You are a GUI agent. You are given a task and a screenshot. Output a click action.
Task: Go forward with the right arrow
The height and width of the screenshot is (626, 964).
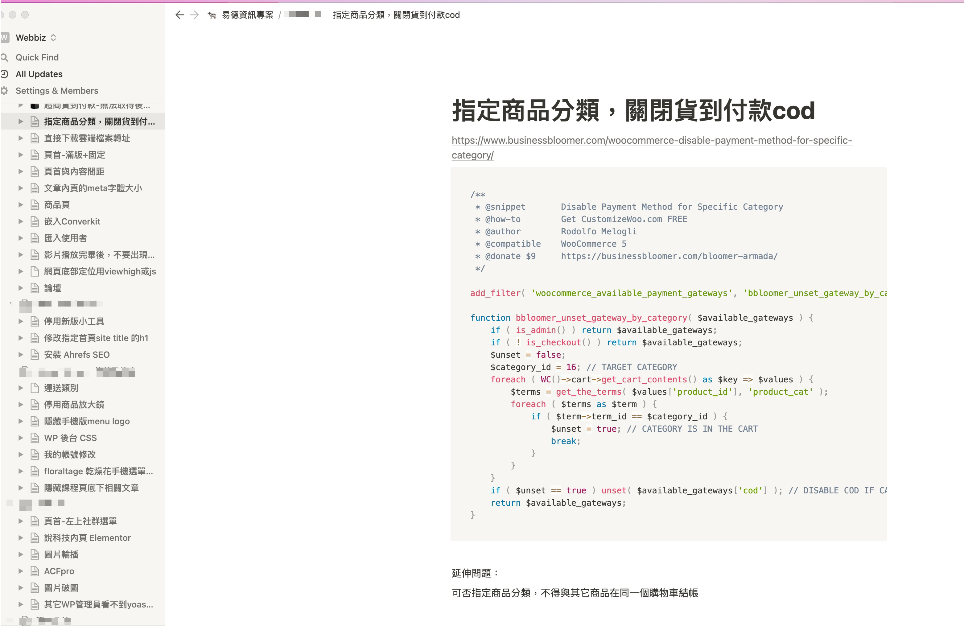click(x=195, y=15)
